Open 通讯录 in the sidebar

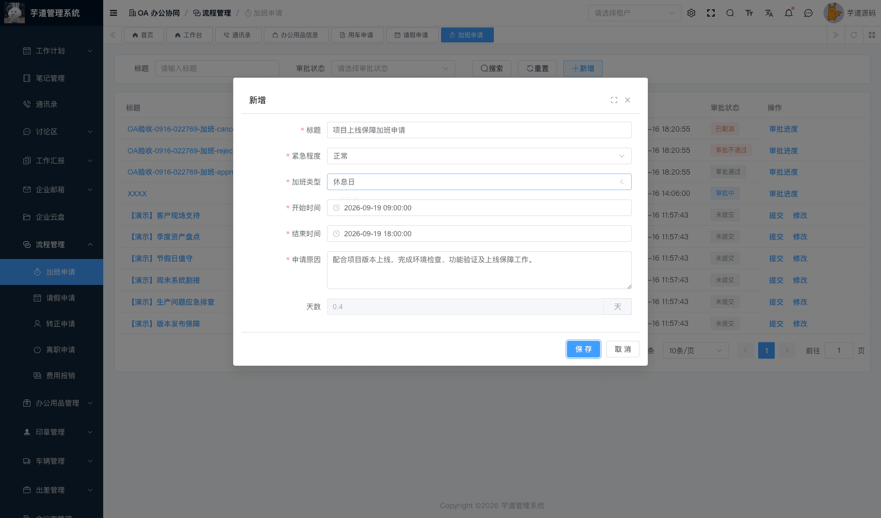tap(52, 104)
